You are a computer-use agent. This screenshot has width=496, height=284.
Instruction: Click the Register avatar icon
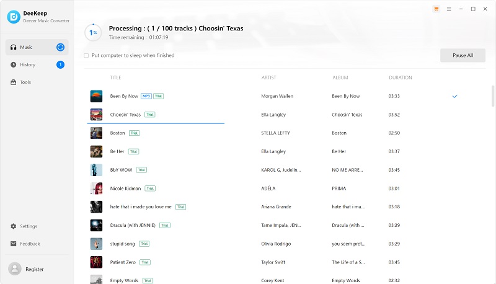coord(14,269)
